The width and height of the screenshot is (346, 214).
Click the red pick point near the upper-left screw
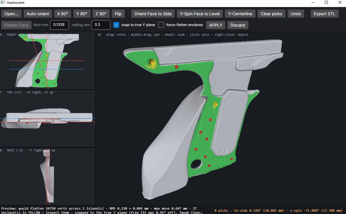pyautogui.click(x=176, y=67)
